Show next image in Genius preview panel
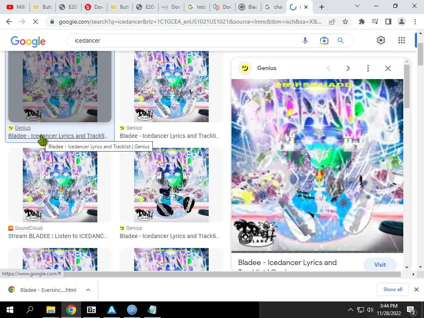 pyautogui.click(x=348, y=68)
